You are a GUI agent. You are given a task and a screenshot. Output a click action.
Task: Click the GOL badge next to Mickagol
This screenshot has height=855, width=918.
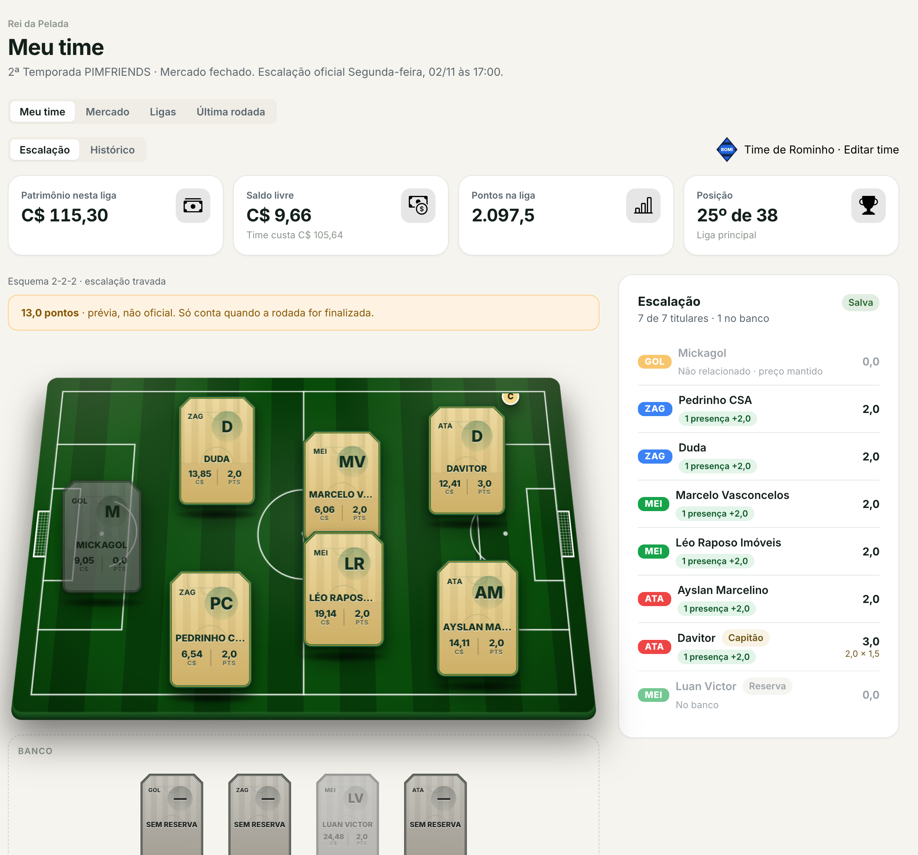coord(654,362)
